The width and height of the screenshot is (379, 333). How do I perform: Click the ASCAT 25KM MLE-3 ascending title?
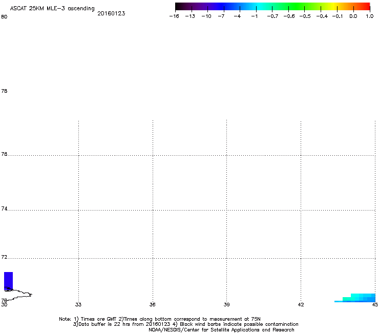(x=52, y=9)
